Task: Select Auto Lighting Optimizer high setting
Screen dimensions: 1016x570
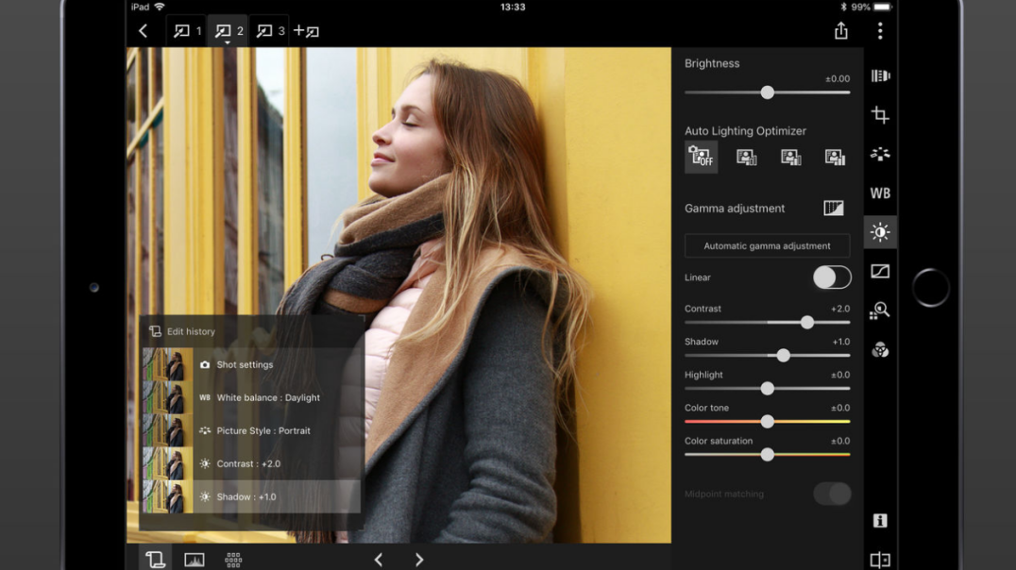Action: 835,157
